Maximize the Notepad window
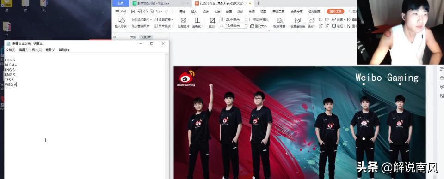The height and width of the screenshot is (179, 444). point(152,44)
